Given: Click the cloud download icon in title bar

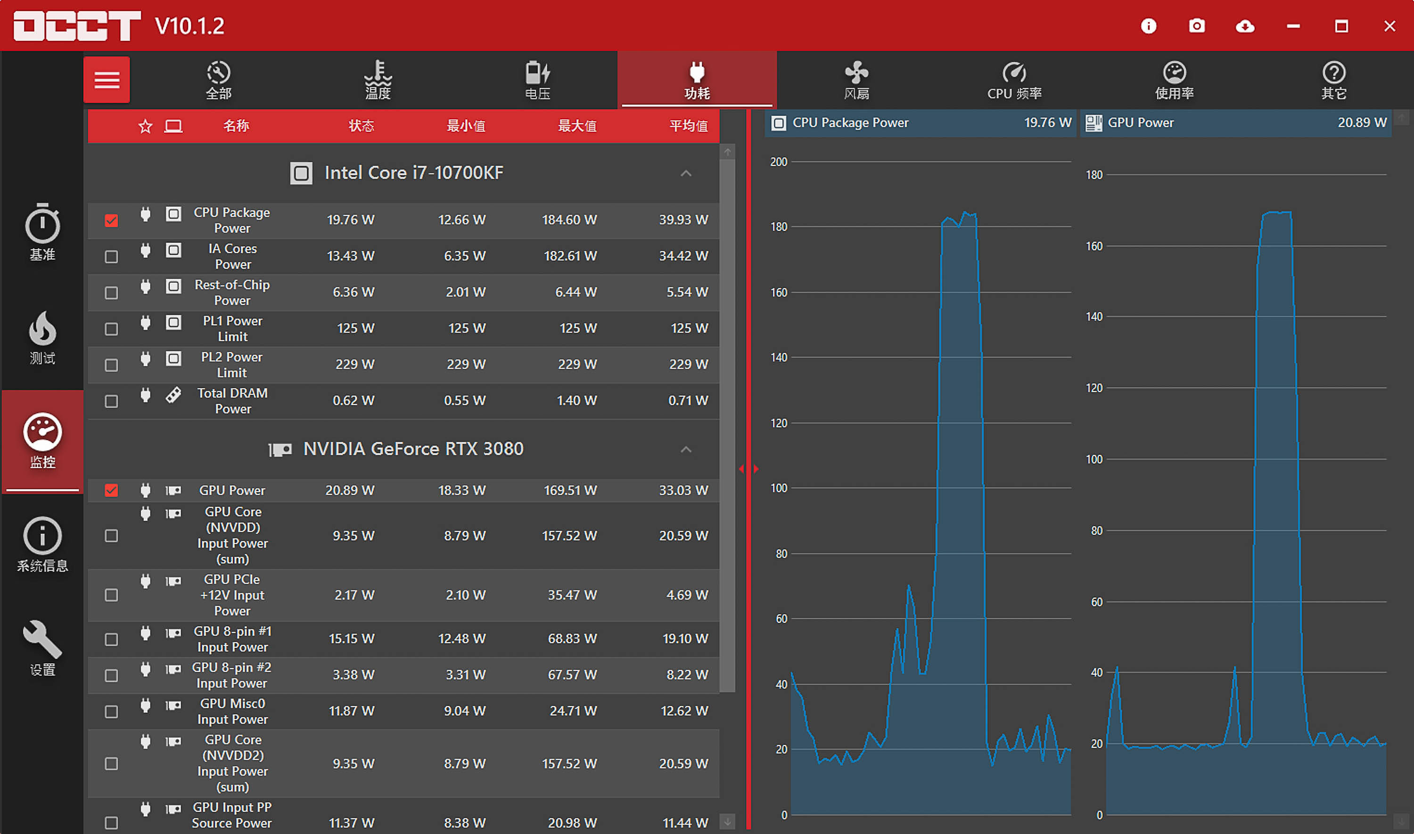Looking at the screenshot, I should coord(1245,26).
